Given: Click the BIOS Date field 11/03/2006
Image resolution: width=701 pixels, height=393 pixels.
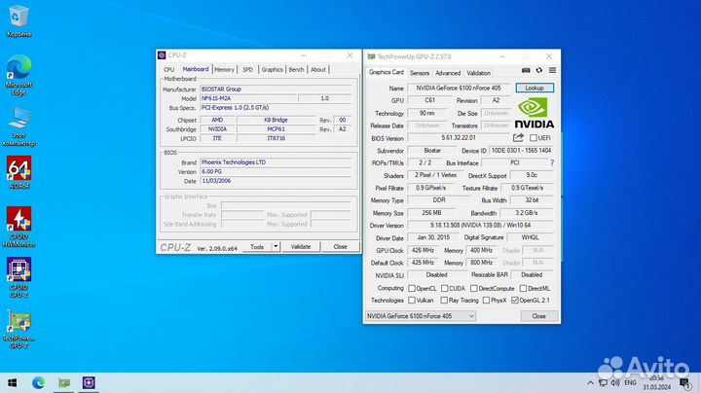Looking at the screenshot, I should (x=276, y=181).
